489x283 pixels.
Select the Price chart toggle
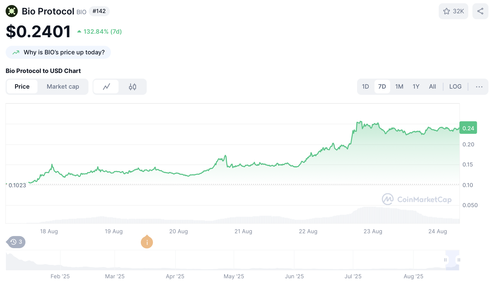point(22,87)
